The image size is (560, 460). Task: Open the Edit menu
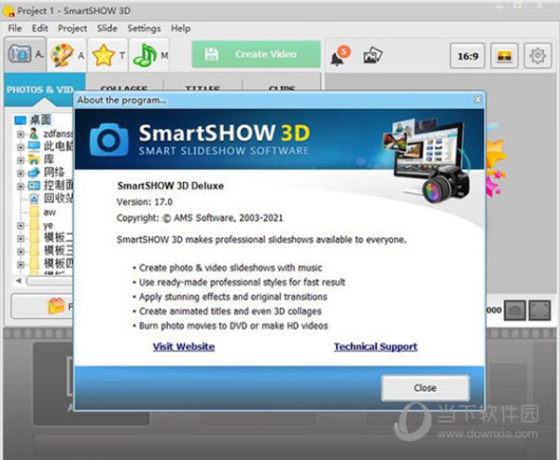click(x=39, y=28)
